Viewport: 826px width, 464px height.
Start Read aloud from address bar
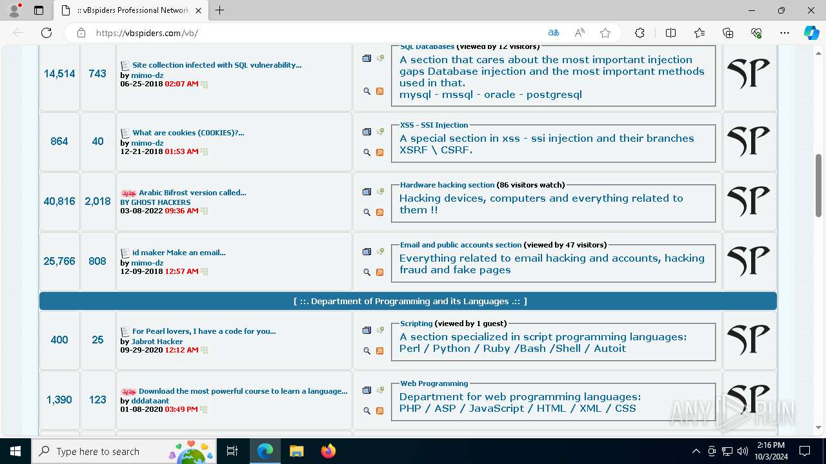click(579, 33)
